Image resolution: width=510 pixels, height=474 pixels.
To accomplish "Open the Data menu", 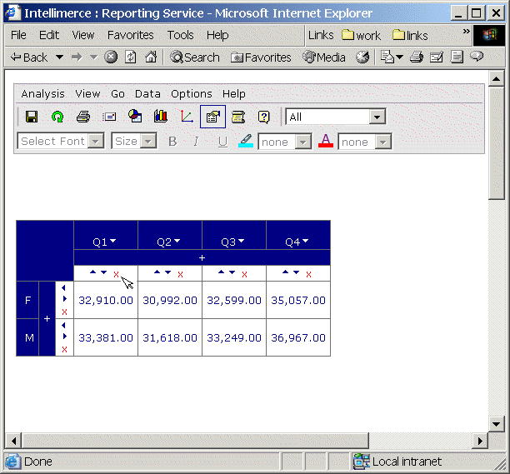I will (147, 94).
